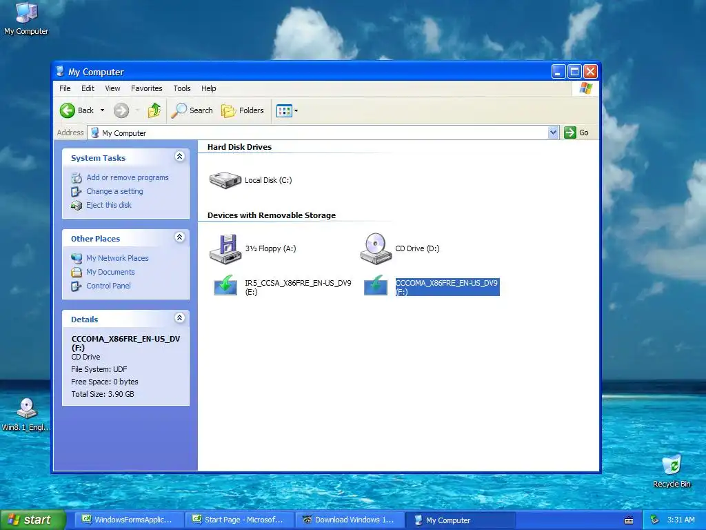Open the Edit menu
Image resolution: width=706 pixels, height=530 pixels.
coord(88,88)
